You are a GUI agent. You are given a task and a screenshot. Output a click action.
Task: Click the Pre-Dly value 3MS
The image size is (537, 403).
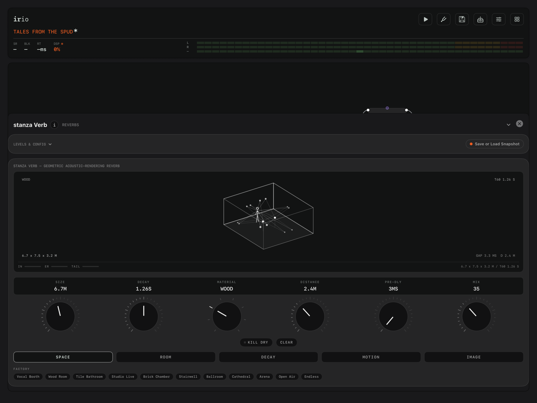click(393, 289)
